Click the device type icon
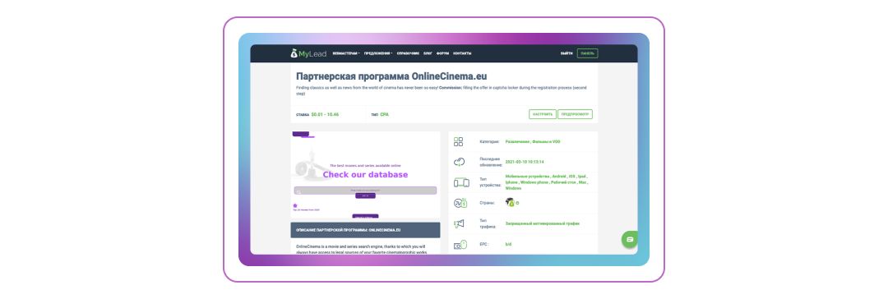 coord(461,182)
